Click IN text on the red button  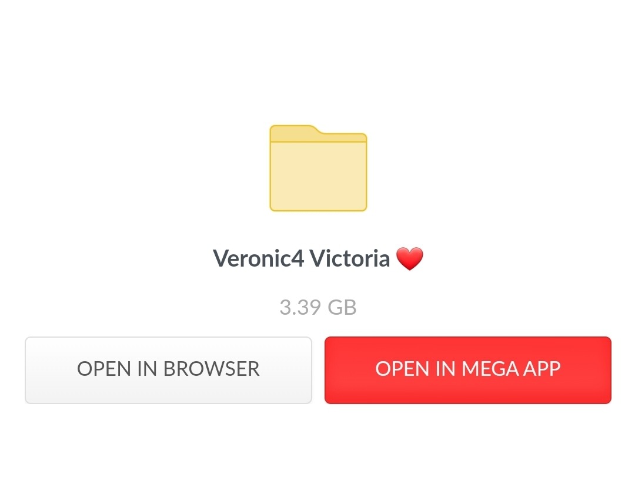click(446, 369)
